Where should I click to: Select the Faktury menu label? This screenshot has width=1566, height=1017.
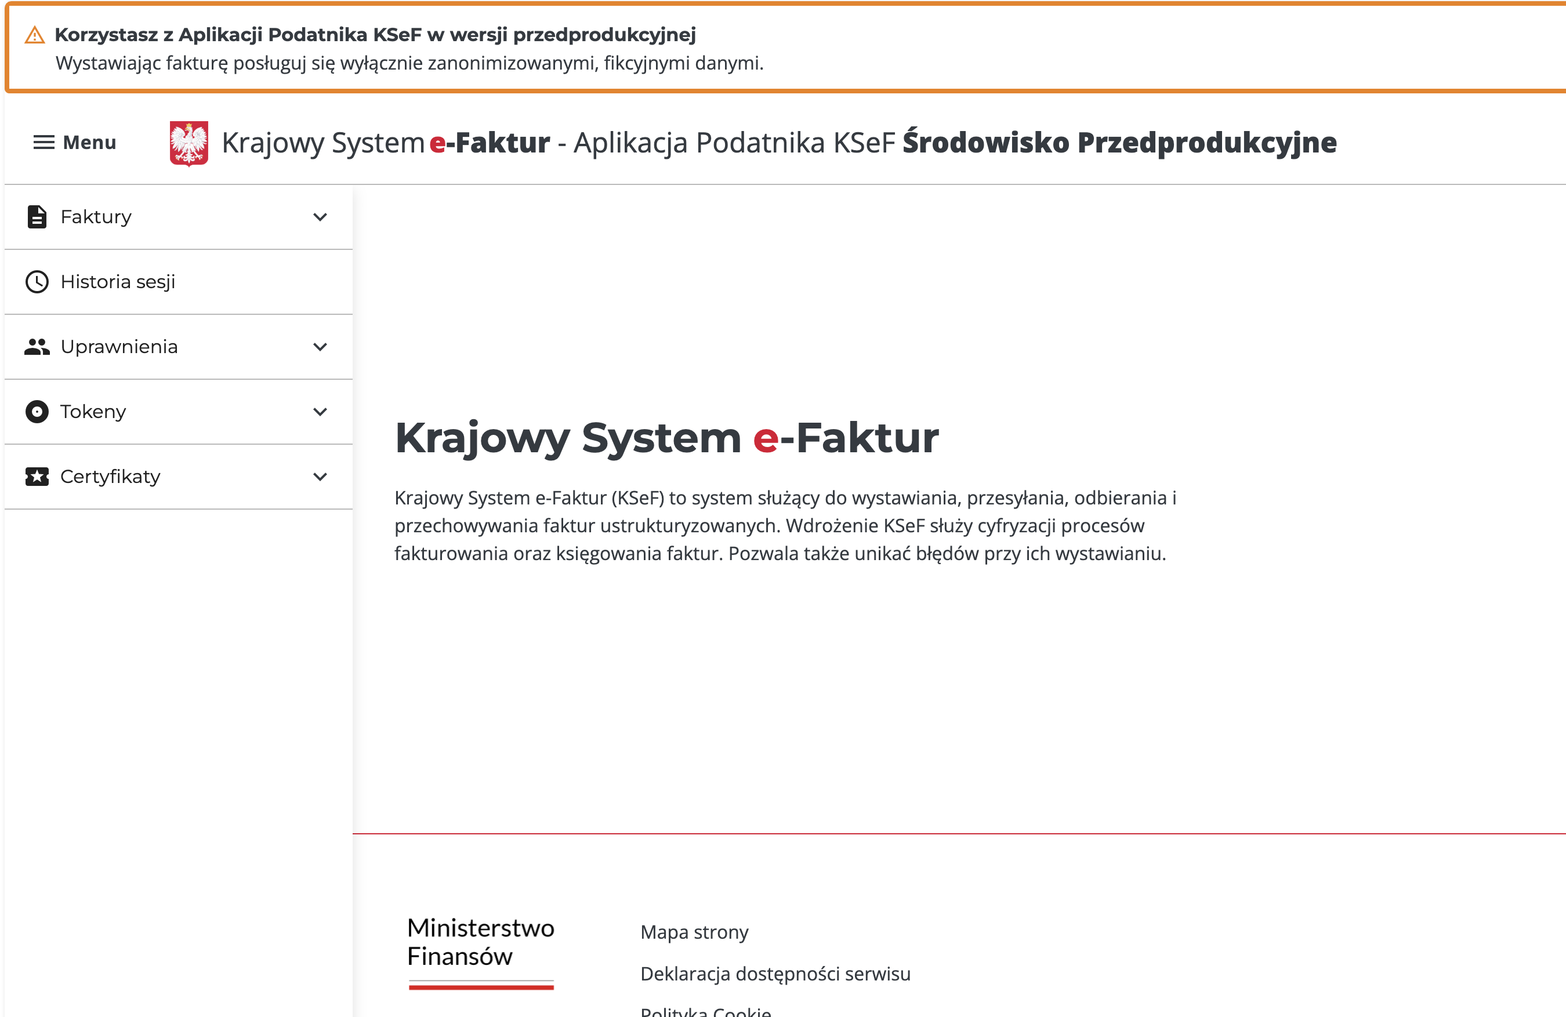96,216
